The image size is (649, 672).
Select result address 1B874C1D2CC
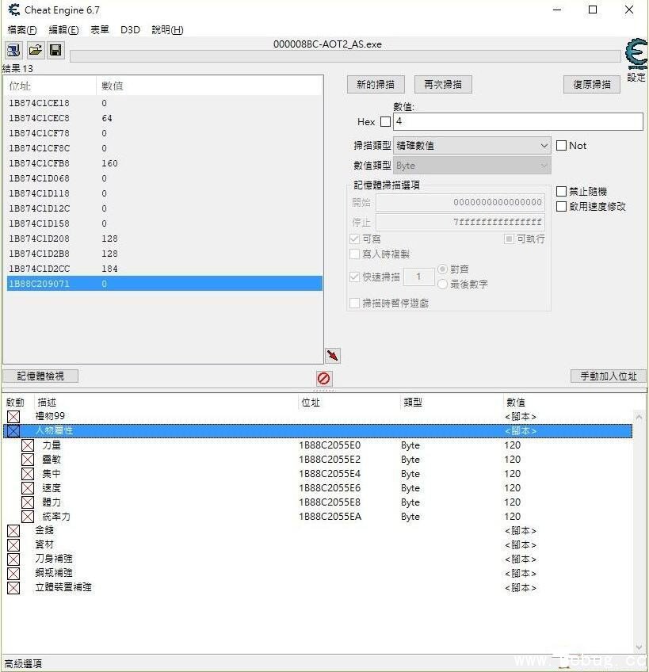(39, 269)
